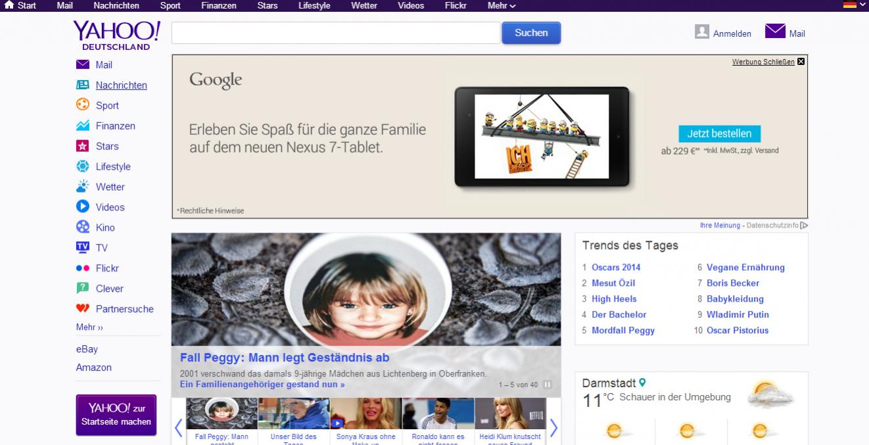Click Ein Familienangehöriger gestand nun link
Screen dimensions: 869x445
[x=262, y=384]
